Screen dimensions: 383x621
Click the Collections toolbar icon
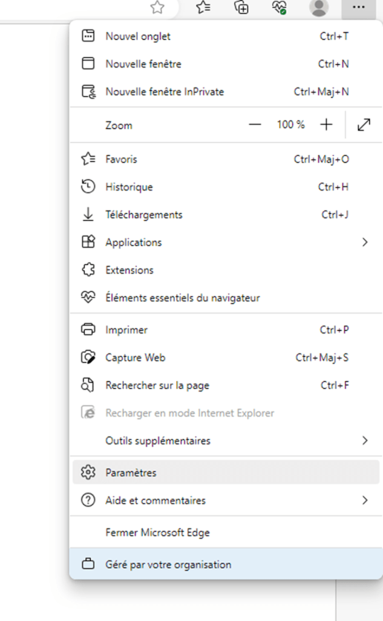241,7
